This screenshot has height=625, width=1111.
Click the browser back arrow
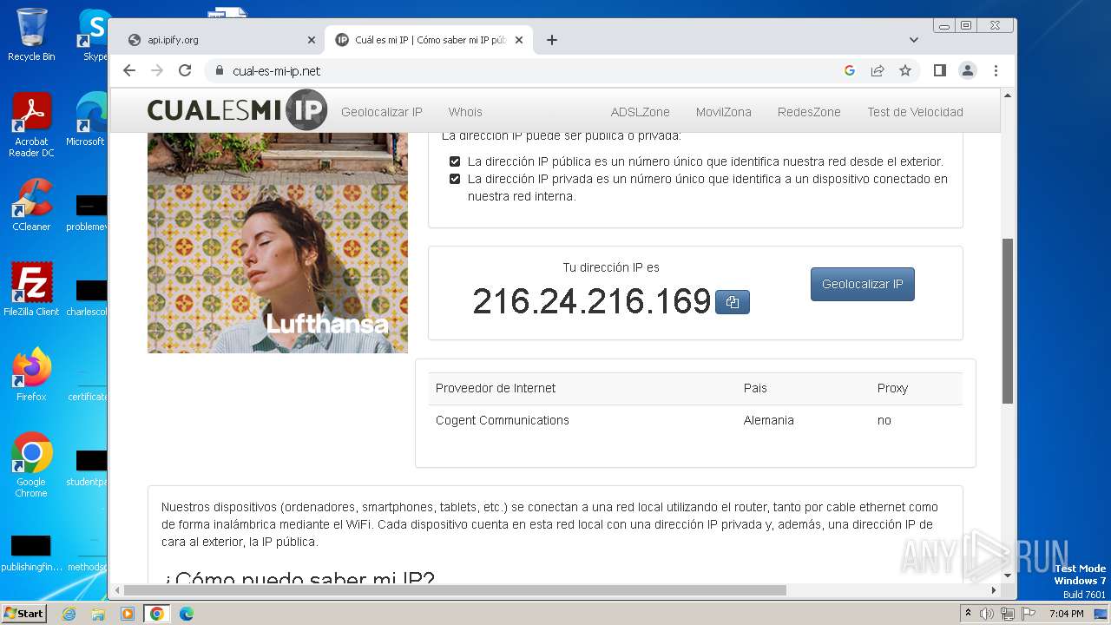(x=129, y=71)
